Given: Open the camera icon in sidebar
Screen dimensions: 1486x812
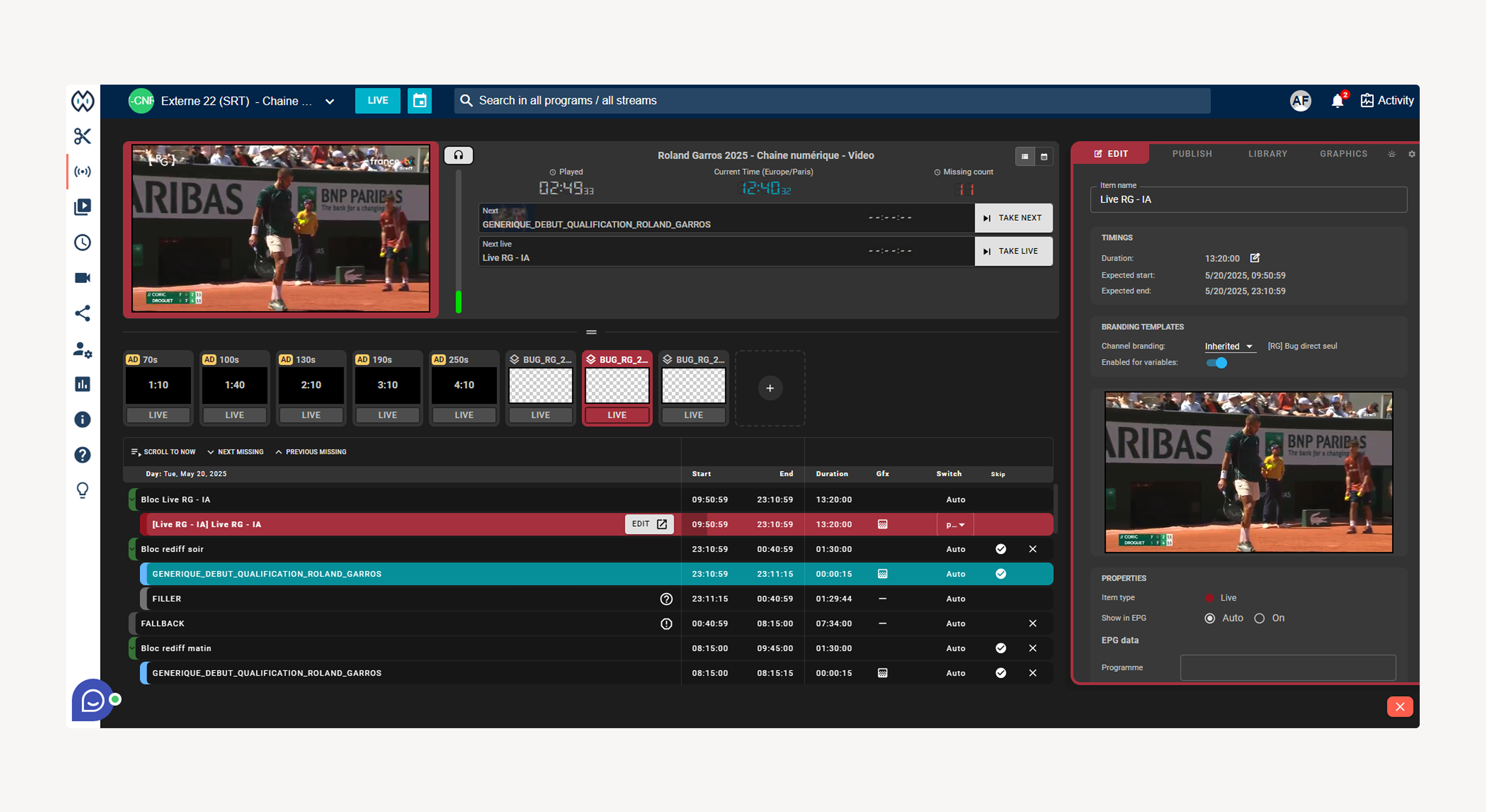Looking at the screenshot, I should (83, 278).
